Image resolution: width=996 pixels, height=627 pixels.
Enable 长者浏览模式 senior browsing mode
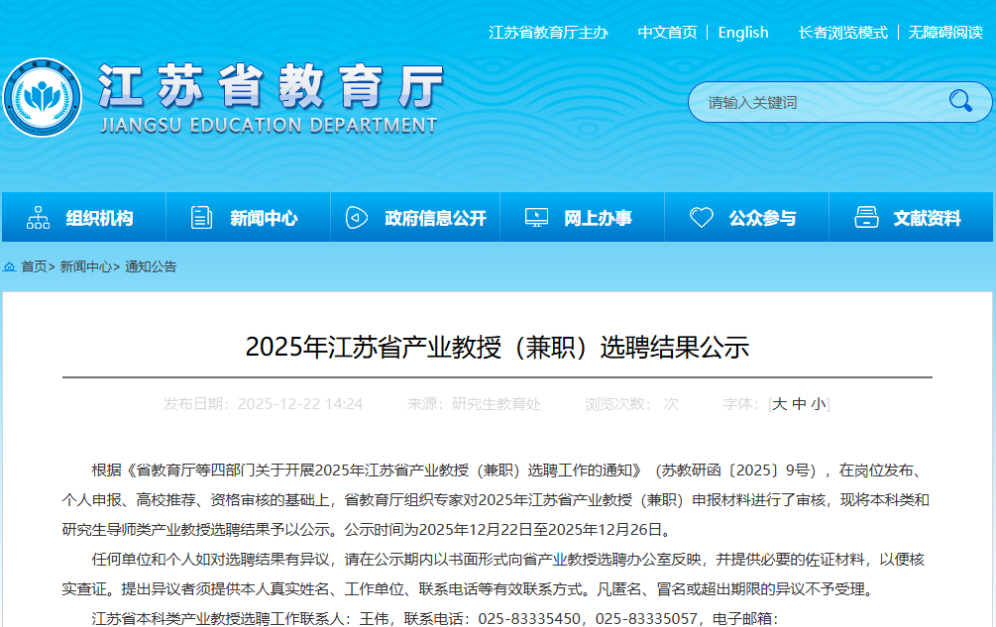[842, 33]
